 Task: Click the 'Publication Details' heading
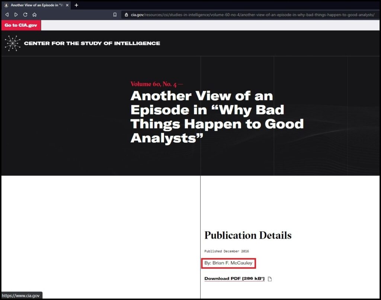point(248,235)
